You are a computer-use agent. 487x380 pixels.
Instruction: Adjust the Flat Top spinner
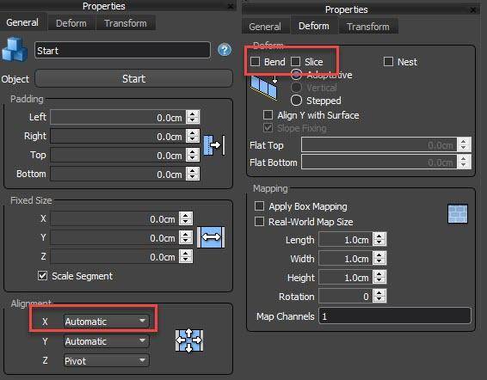tap(464, 144)
